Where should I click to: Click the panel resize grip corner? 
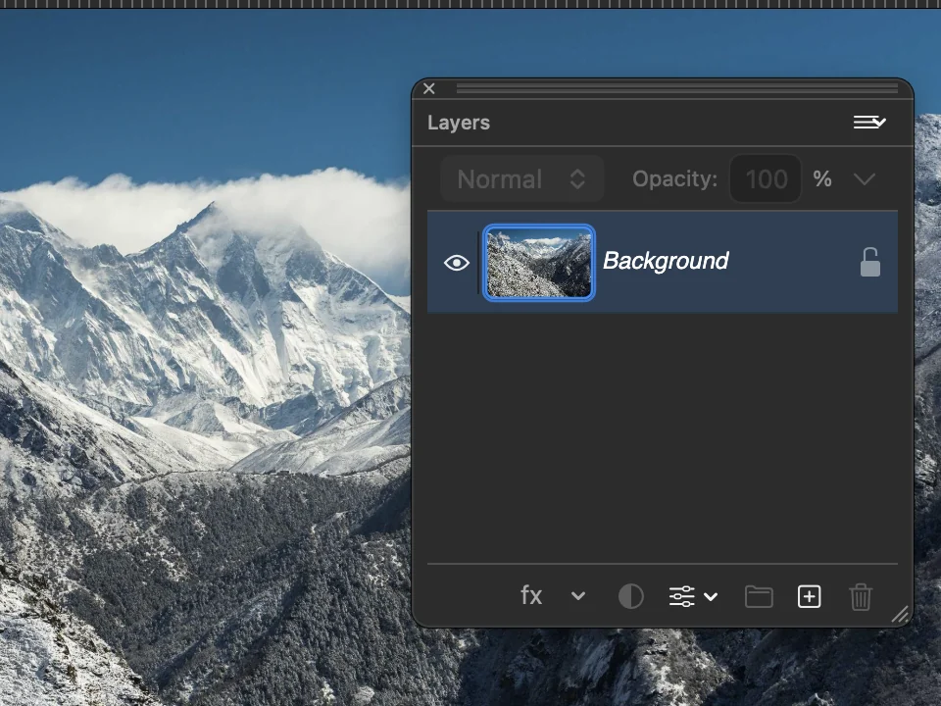coord(900,614)
